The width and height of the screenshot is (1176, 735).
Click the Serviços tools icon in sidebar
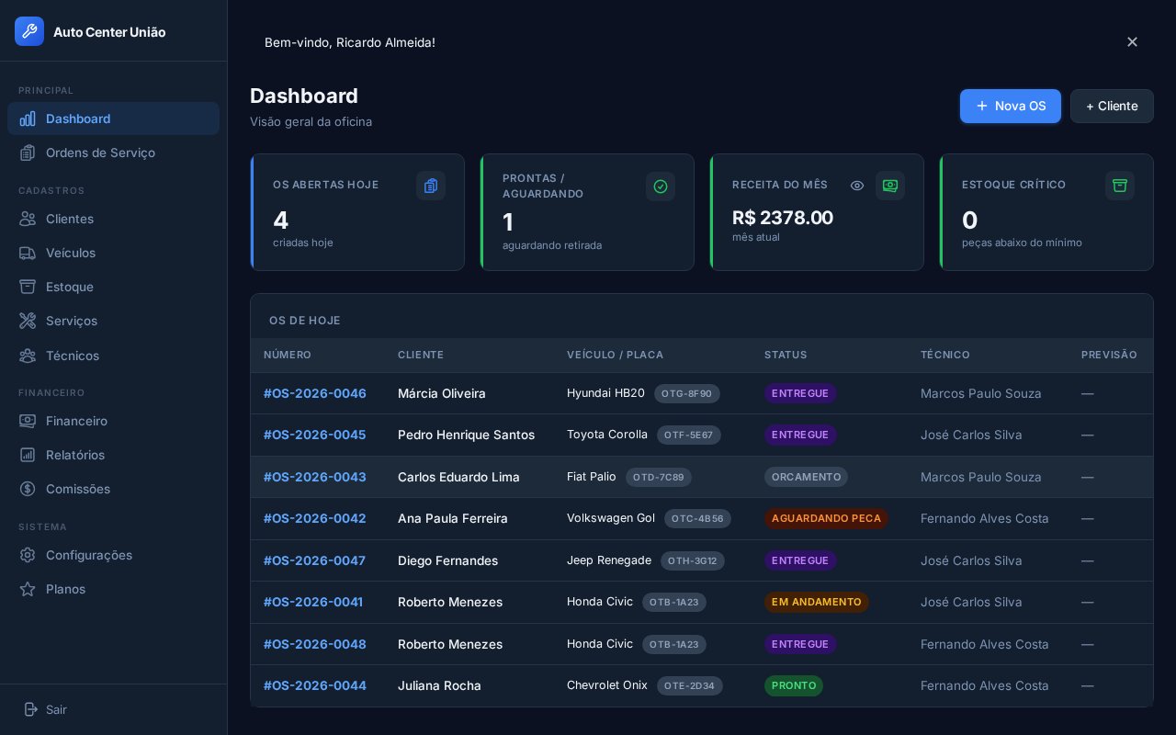point(28,321)
